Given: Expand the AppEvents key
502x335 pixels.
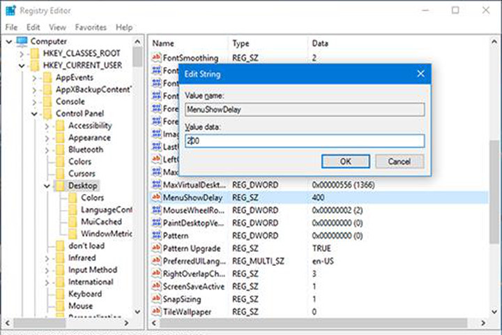Looking at the screenshot, I should (34, 78).
